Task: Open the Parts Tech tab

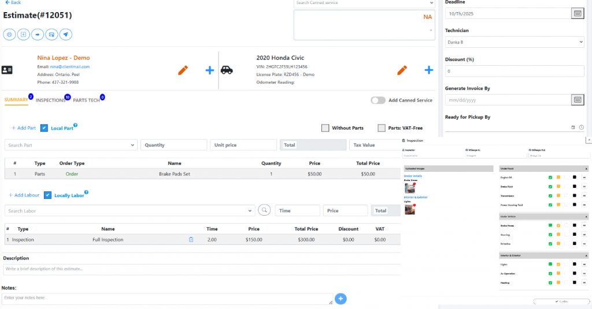Action: click(87, 100)
